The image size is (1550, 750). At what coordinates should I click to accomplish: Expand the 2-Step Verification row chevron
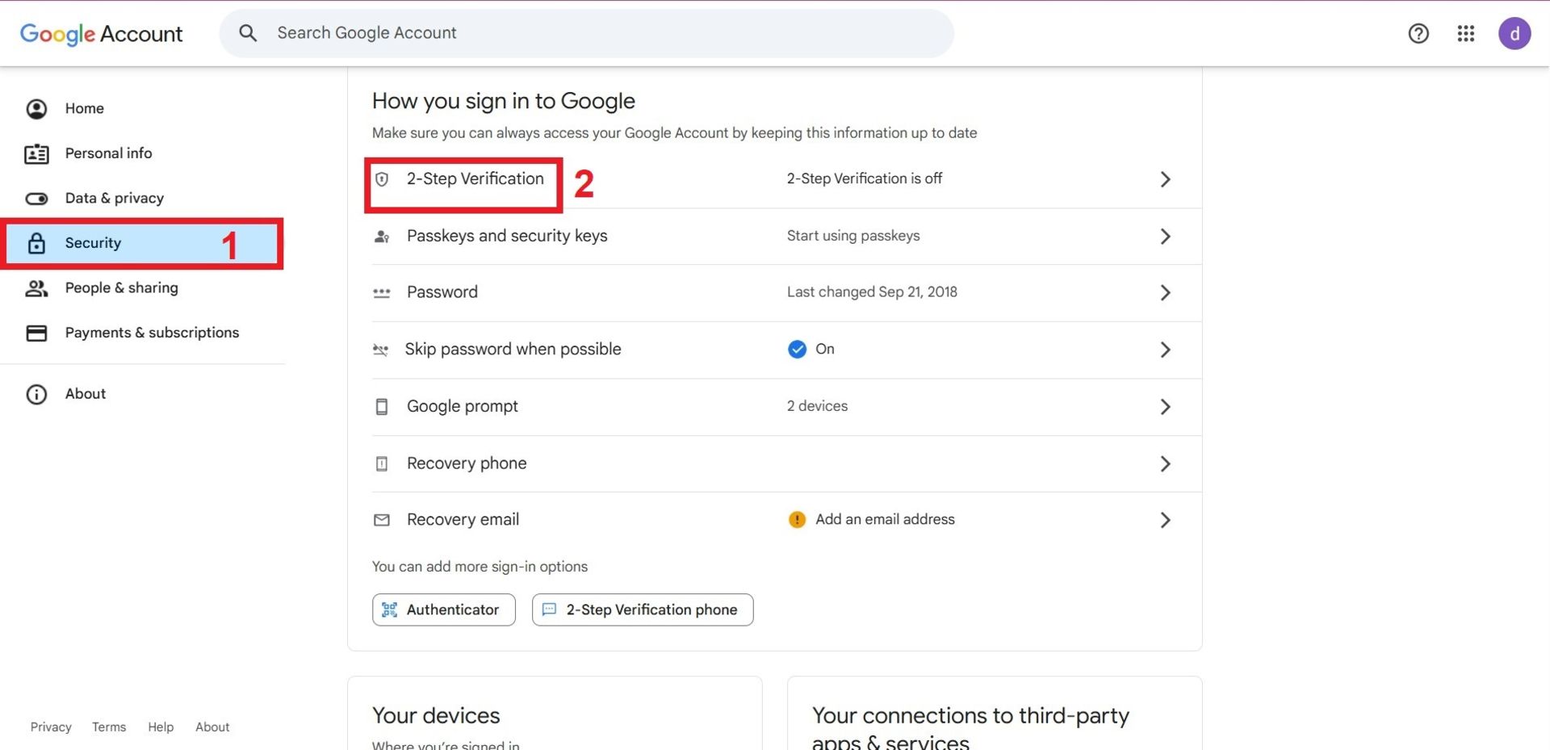coord(1165,179)
